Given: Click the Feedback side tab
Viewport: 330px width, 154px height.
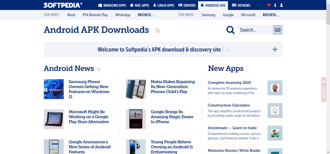Looking at the screenshot, I should (x=324, y=90).
